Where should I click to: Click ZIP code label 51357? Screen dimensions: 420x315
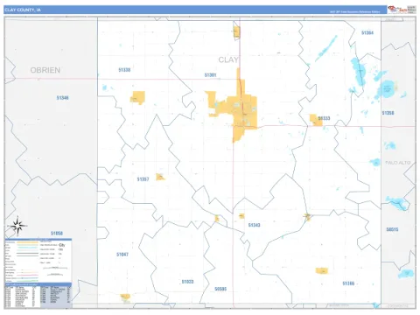[143, 179]
